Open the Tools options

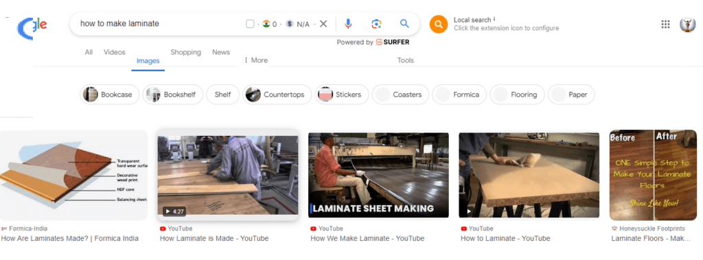tap(405, 60)
